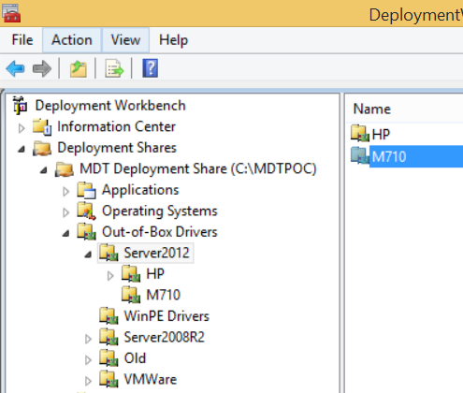This screenshot has width=463, height=393.
Task: Select Information Center label in tree
Action: pyautogui.click(x=116, y=126)
